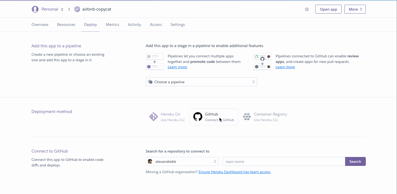Click the alexandrebk avatar in the account selector
The width and height of the screenshot is (397, 194).
(150, 161)
